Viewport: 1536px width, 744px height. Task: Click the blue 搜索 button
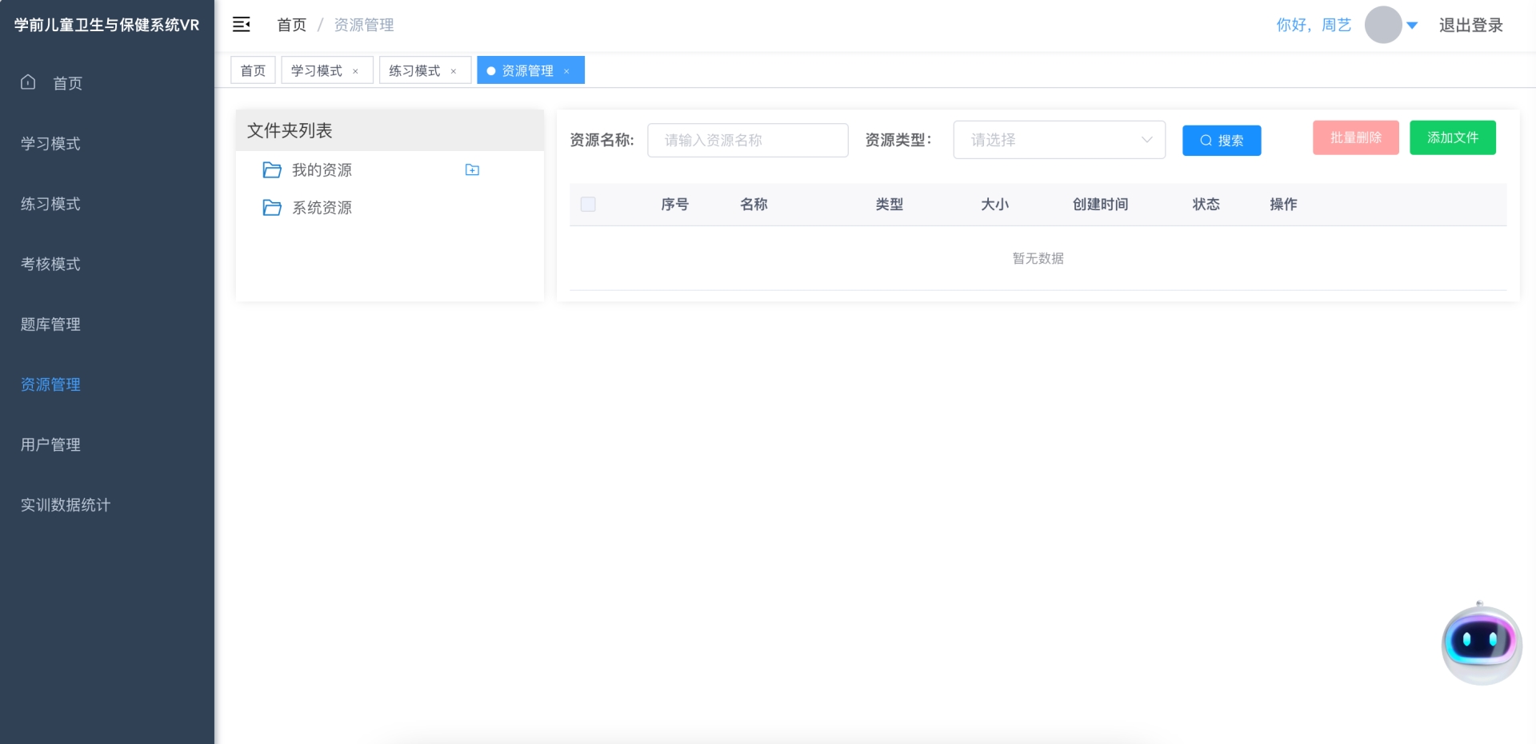(x=1221, y=141)
